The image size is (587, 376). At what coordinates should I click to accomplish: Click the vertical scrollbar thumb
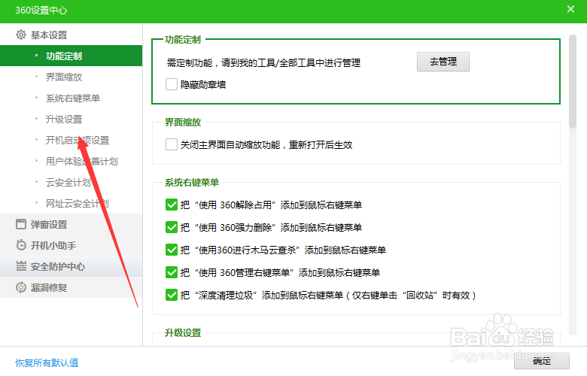click(573, 81)
